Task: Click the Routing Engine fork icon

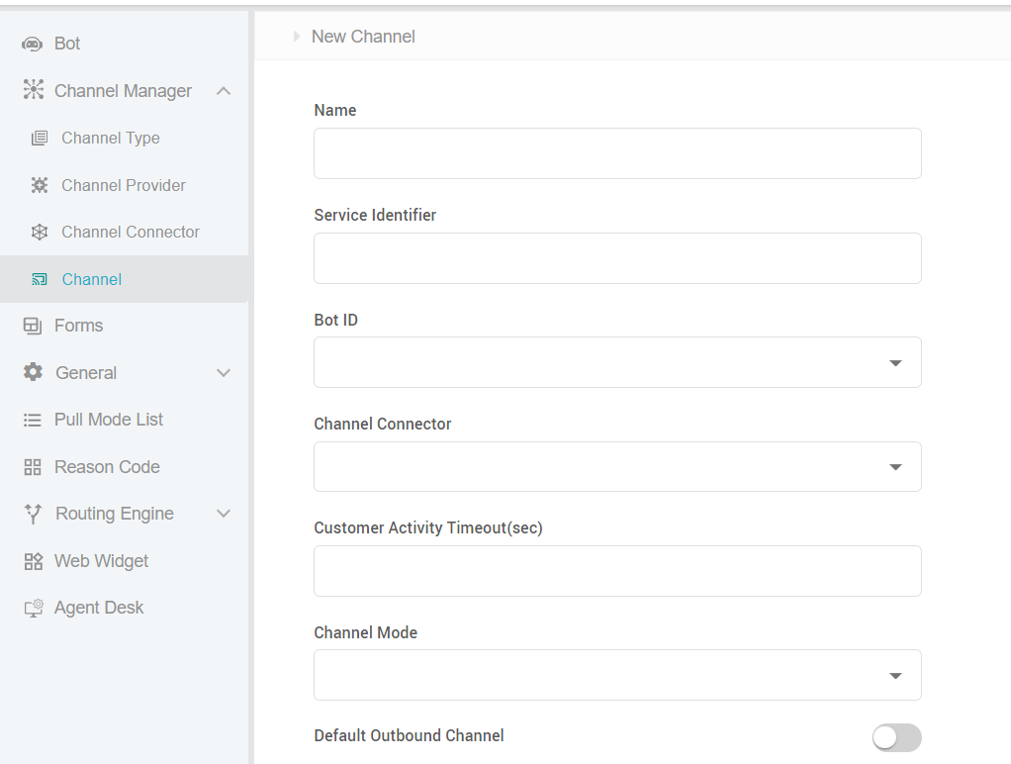Action: coord(33,514)
